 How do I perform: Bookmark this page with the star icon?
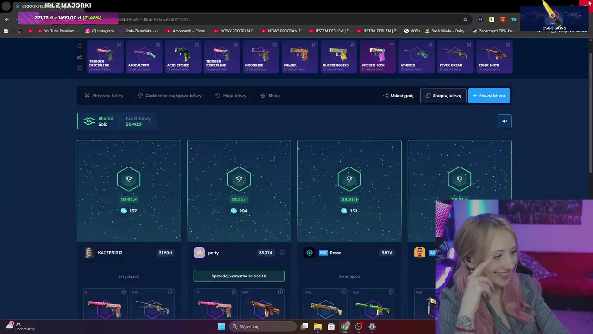(x=465, y=19)
